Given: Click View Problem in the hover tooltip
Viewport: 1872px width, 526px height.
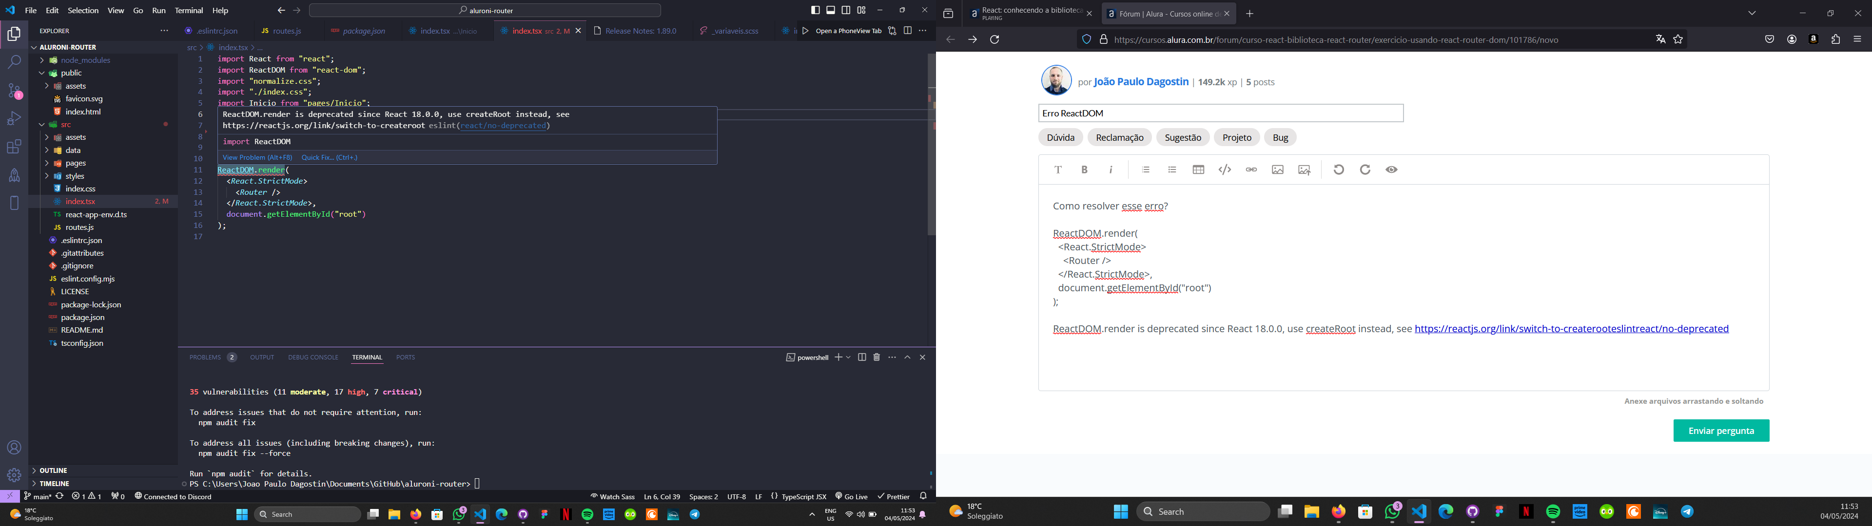Looking at the screenshot, I should [x=257, y=158].
